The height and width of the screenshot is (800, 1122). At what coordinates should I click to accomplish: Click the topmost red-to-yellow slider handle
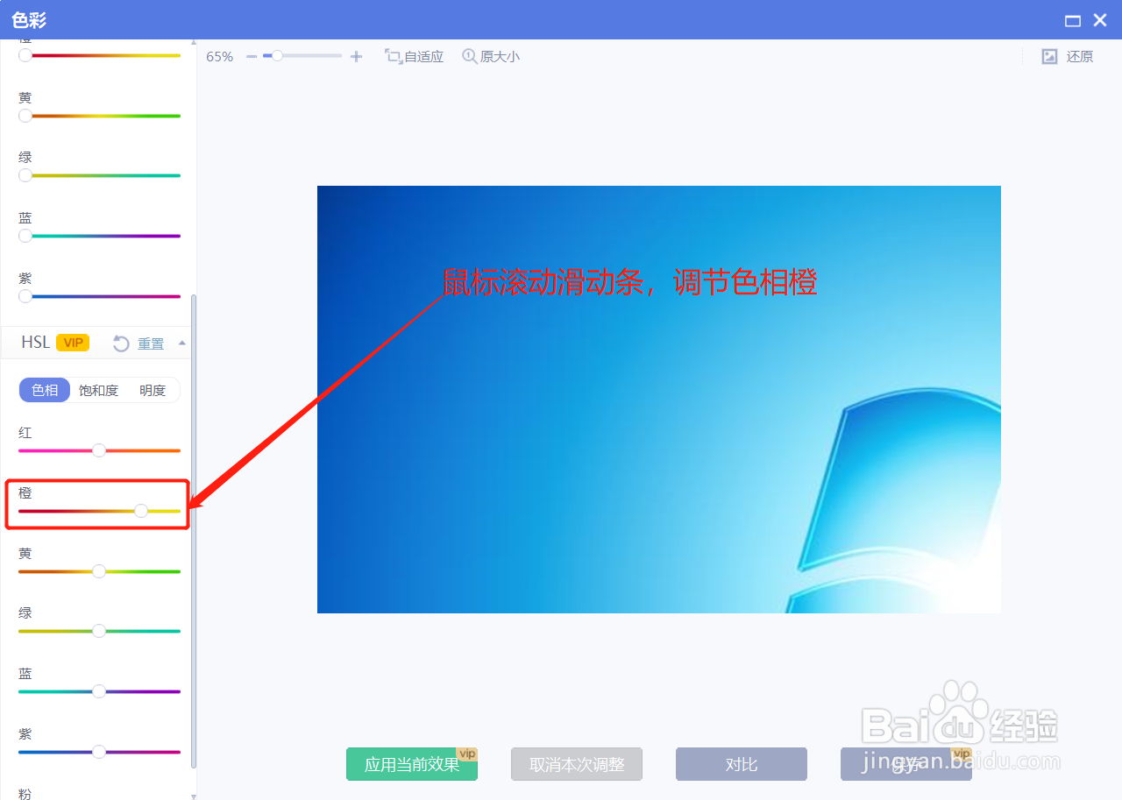25,55
